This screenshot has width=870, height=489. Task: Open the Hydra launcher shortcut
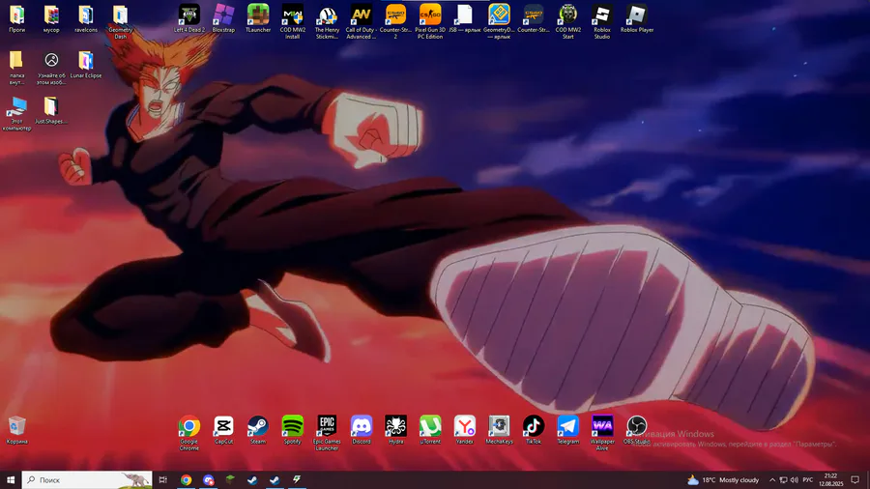(x=395, y=430)
